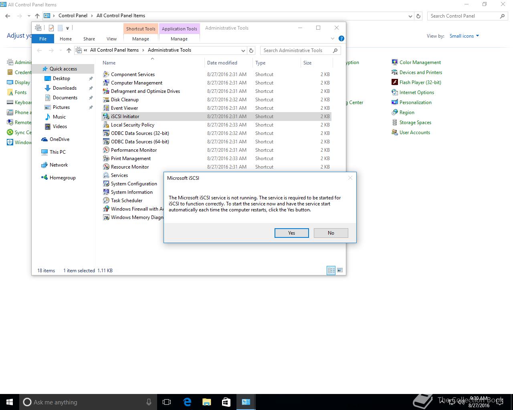Open Task View on the taskbar

167,402
